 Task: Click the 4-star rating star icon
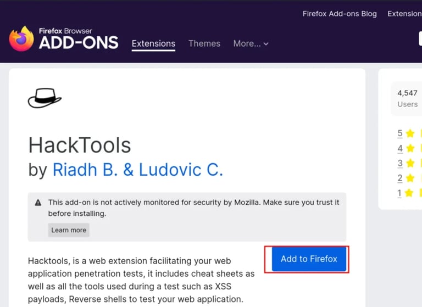click(x=410, y=148)
